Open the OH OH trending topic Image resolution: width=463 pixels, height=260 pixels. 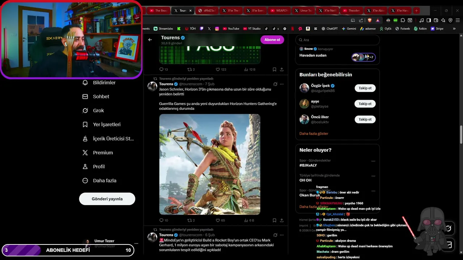tap(305, 180)
